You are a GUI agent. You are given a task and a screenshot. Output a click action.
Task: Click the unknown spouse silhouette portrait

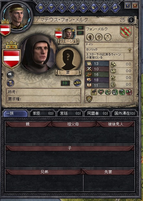[x=68, y=60]
